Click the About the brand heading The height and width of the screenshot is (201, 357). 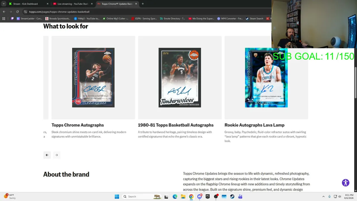[66, 174]
